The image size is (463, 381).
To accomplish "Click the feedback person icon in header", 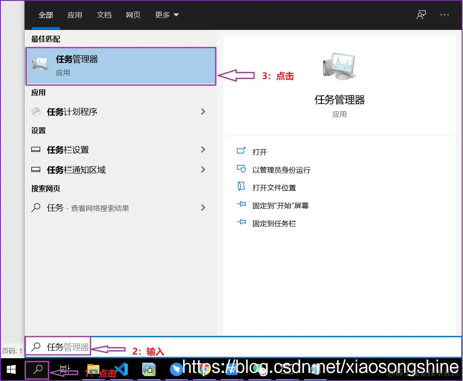I will (421, 15).
